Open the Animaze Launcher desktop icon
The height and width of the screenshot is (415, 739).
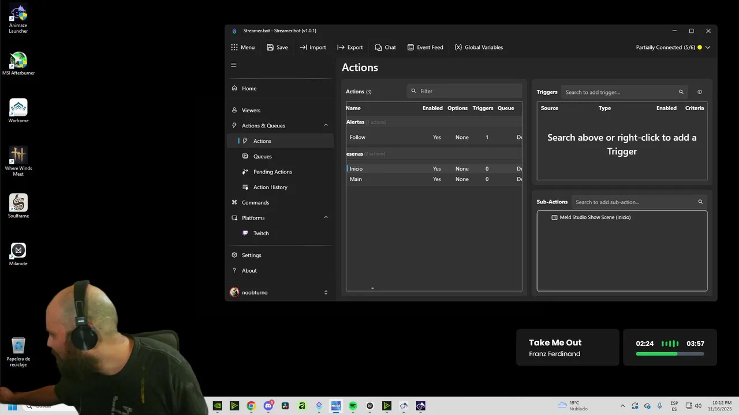tap(18, 19)
